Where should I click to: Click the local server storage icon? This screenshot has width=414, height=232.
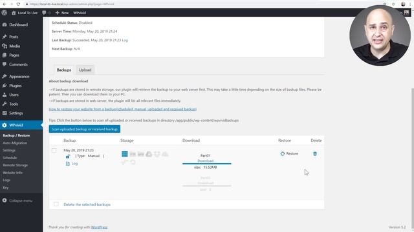(125, 154)
